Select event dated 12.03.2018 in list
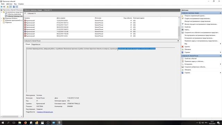Screen dimensions: 222x125 click(x=92, y=20)
